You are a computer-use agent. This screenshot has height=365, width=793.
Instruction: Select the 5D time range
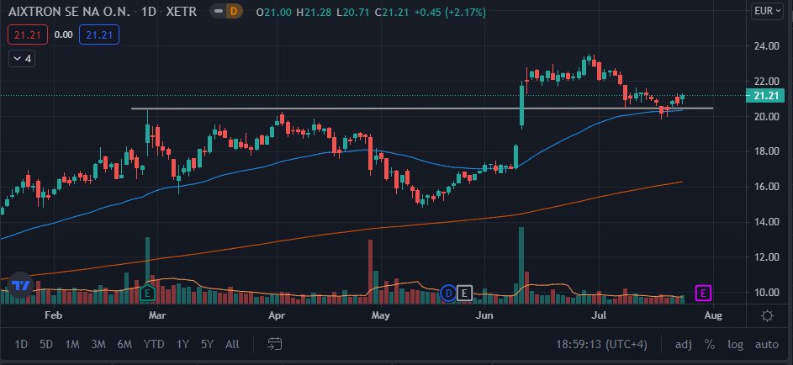(46, 344)
